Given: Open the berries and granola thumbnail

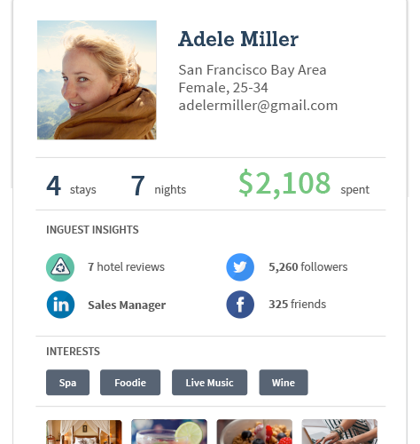Looking at the screenshot, I should 254,432.
